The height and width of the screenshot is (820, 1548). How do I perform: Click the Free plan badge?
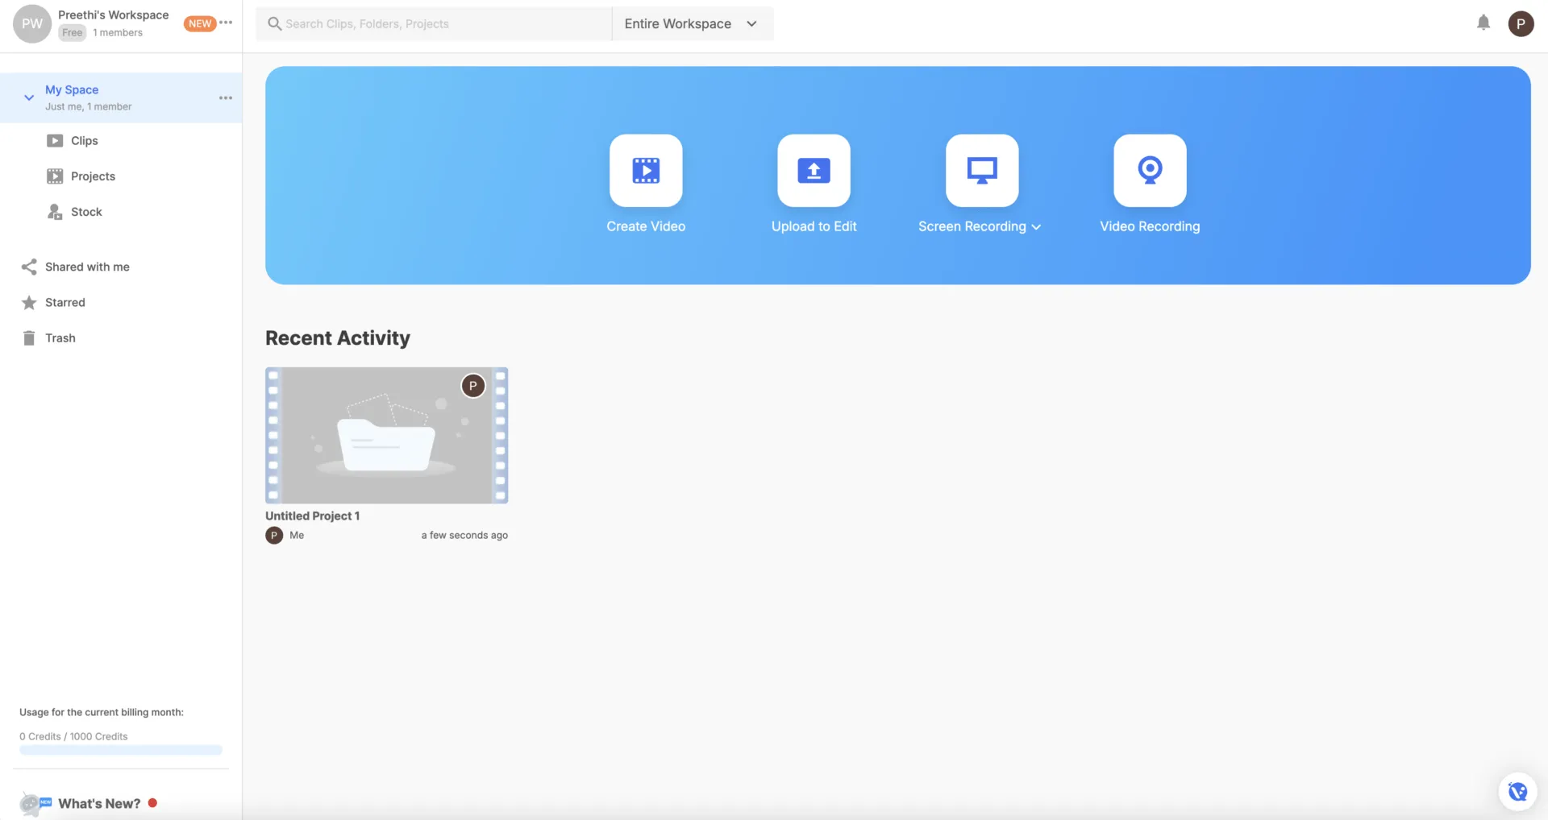73,32
